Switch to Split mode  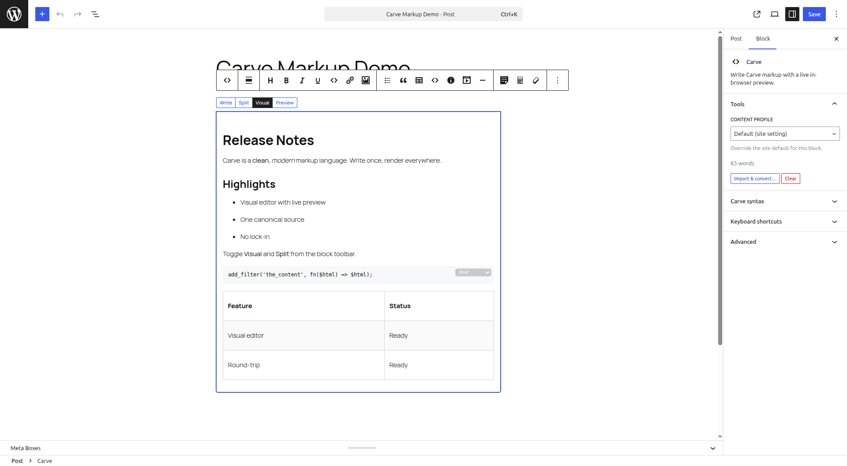point(244,103)
